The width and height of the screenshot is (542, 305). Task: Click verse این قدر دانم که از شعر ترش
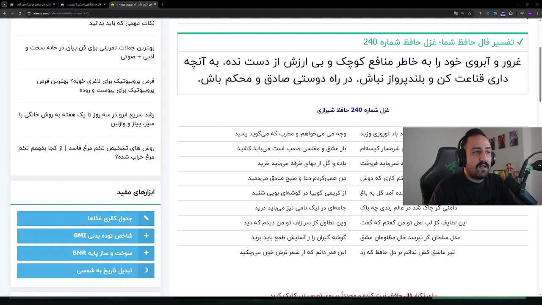[x=293, y=252]
